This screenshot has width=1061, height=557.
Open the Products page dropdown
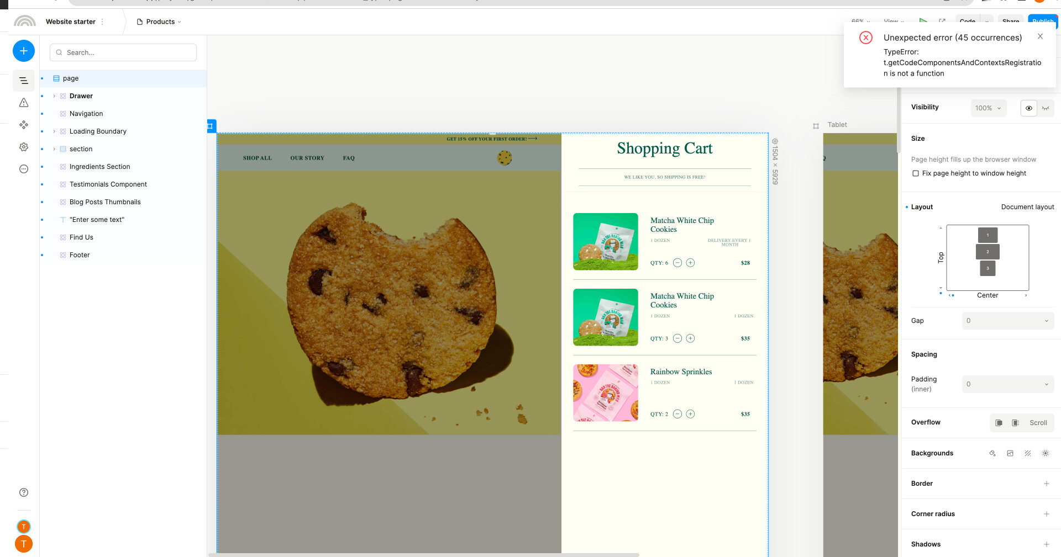(x=160, y=22)
